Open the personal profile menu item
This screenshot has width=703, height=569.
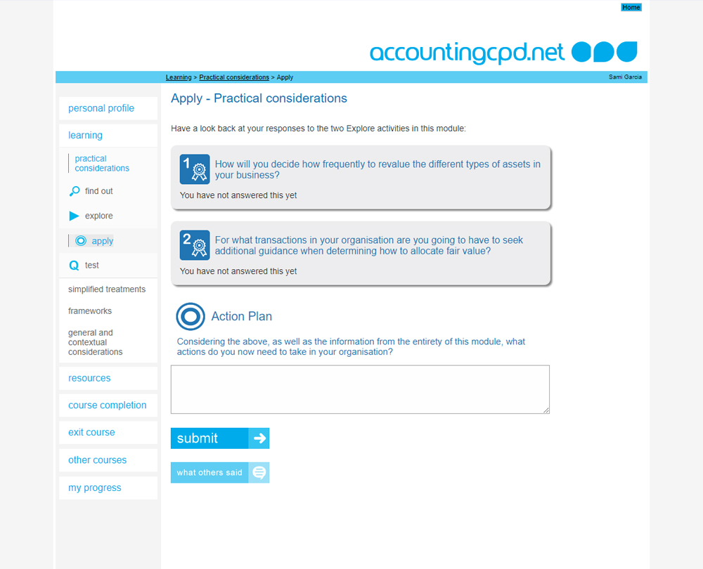[x=101, y=108]
